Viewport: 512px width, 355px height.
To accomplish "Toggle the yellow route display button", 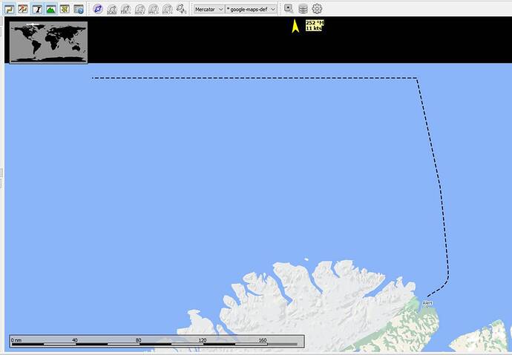I will click(x=9, y=9).
